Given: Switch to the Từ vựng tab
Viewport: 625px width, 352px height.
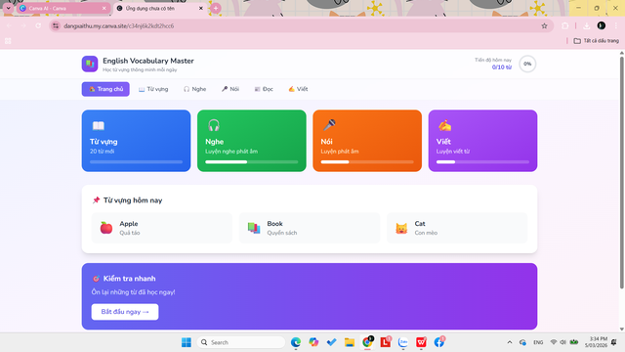Looking at the screenshot, I should tap(153, 89).
